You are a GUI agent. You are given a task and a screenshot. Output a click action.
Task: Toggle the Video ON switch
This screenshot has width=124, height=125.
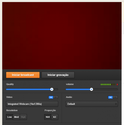[x=51, y=97]
